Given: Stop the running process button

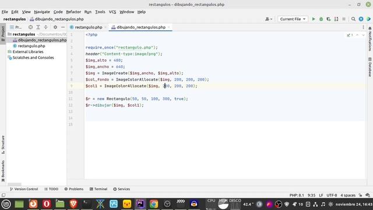Looking at the screenshot, I should 344,19.
